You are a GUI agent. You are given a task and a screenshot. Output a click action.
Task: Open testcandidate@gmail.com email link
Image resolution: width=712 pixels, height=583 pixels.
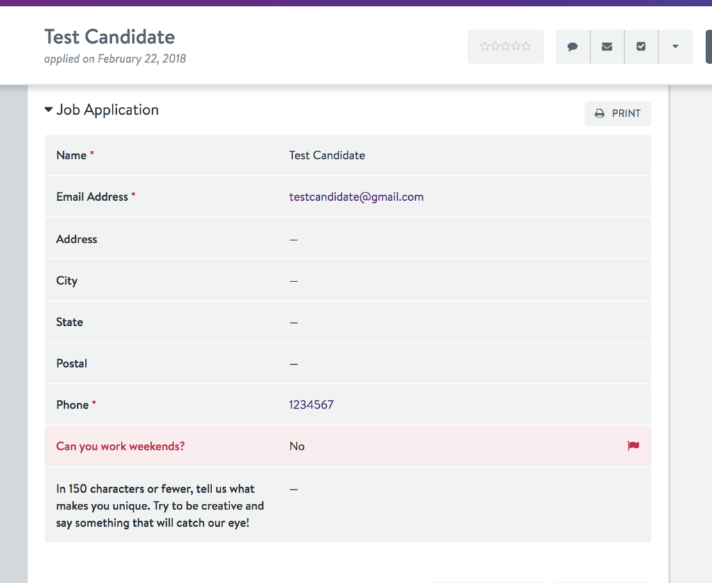[357, 197]
